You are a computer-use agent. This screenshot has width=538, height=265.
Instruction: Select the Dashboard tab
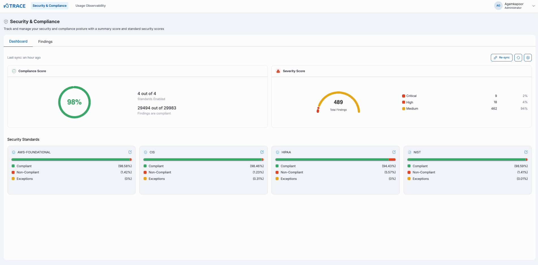(18, 41)
